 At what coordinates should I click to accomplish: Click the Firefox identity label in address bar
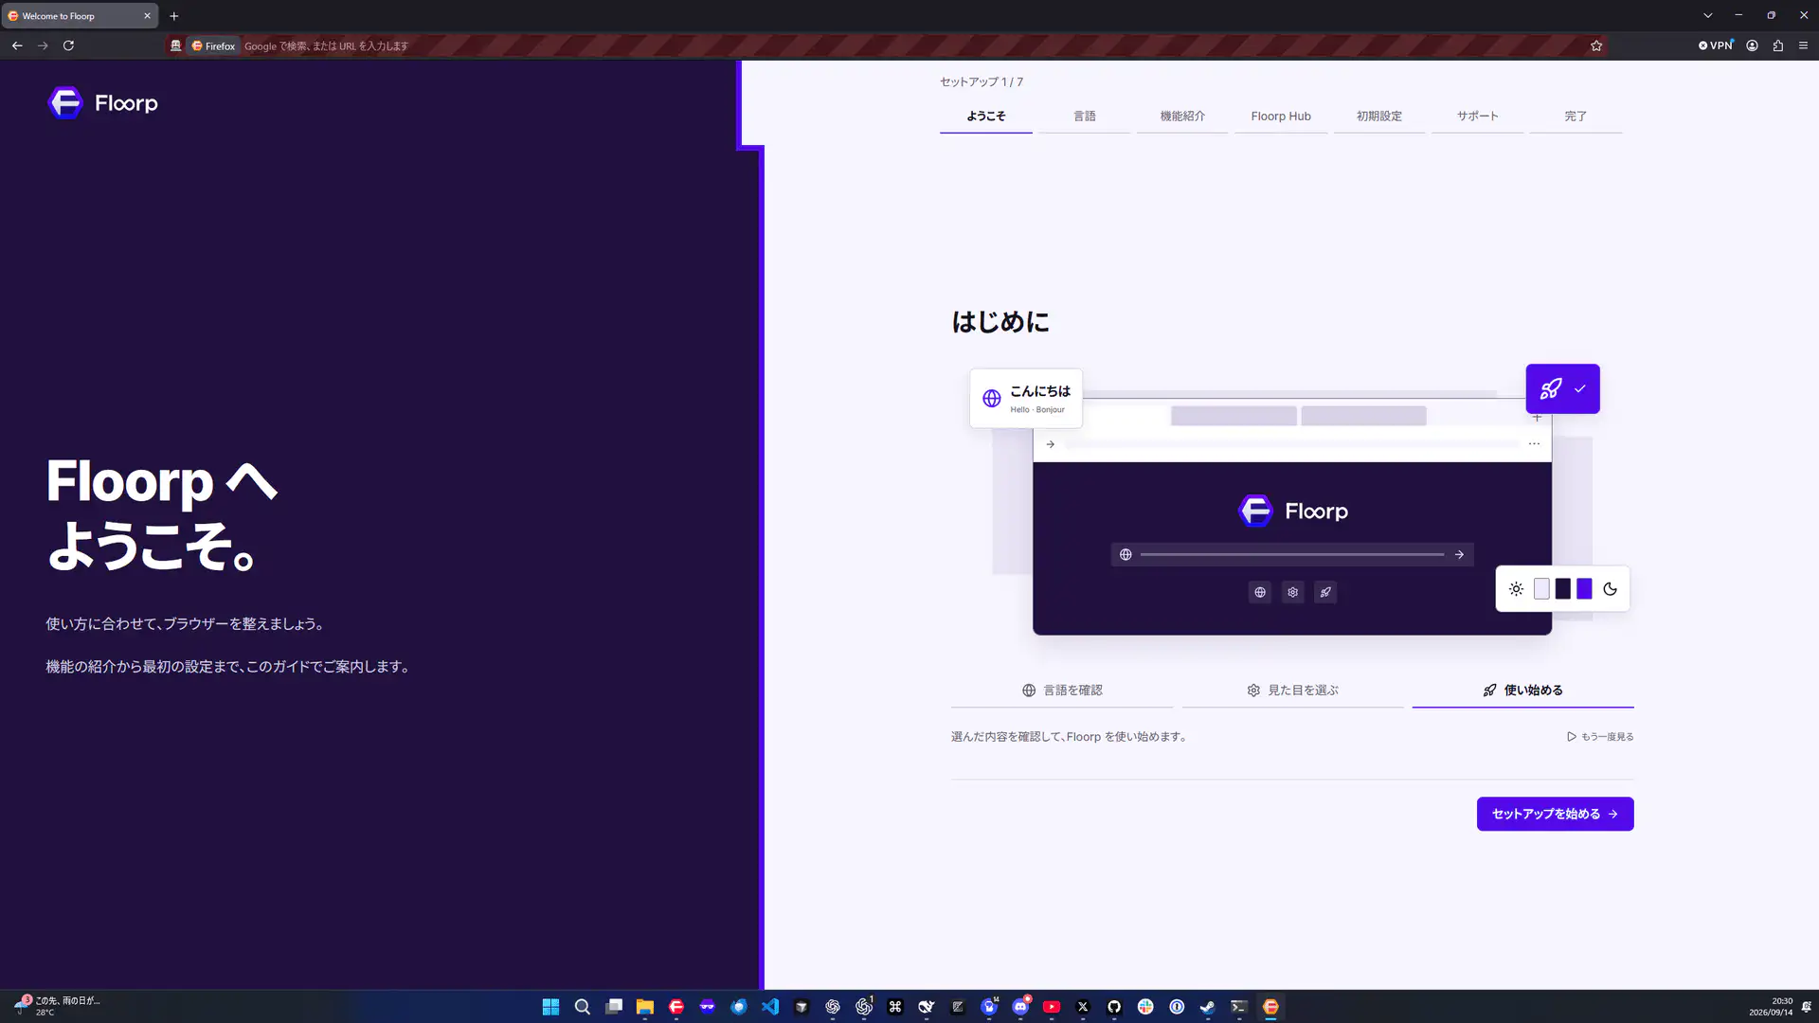(x=213, y=45)
